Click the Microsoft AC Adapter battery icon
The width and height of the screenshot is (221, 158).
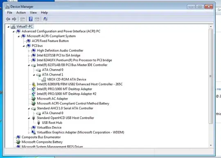34,99
